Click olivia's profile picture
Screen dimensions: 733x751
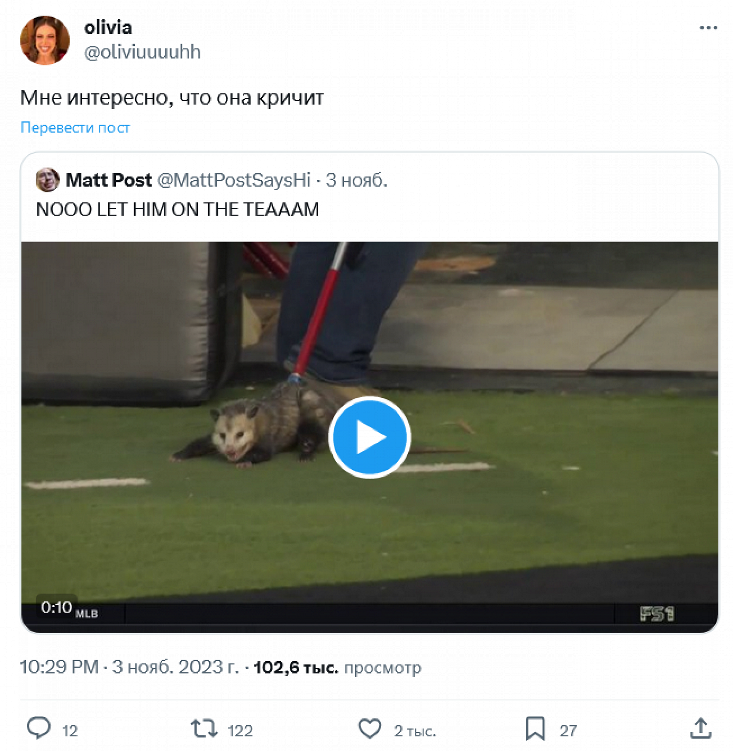tap(45, 40)
